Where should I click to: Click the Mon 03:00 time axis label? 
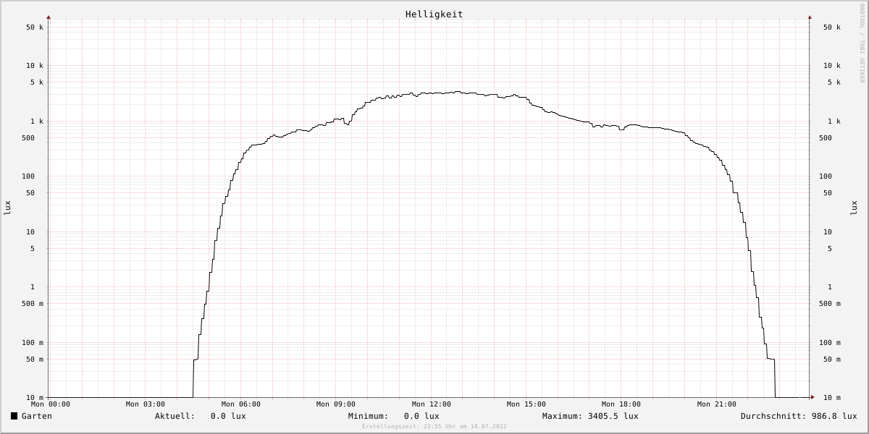[x=146, y=404]
